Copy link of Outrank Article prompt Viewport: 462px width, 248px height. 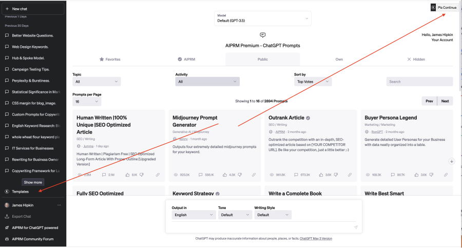[350, 175]
